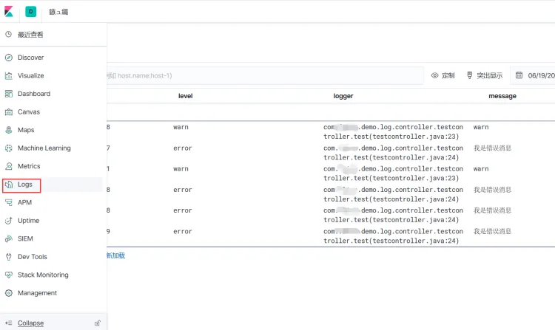The image size is (555, 330).
Task: Click the lock icon to dock navigation
Action: coord(98,323)
